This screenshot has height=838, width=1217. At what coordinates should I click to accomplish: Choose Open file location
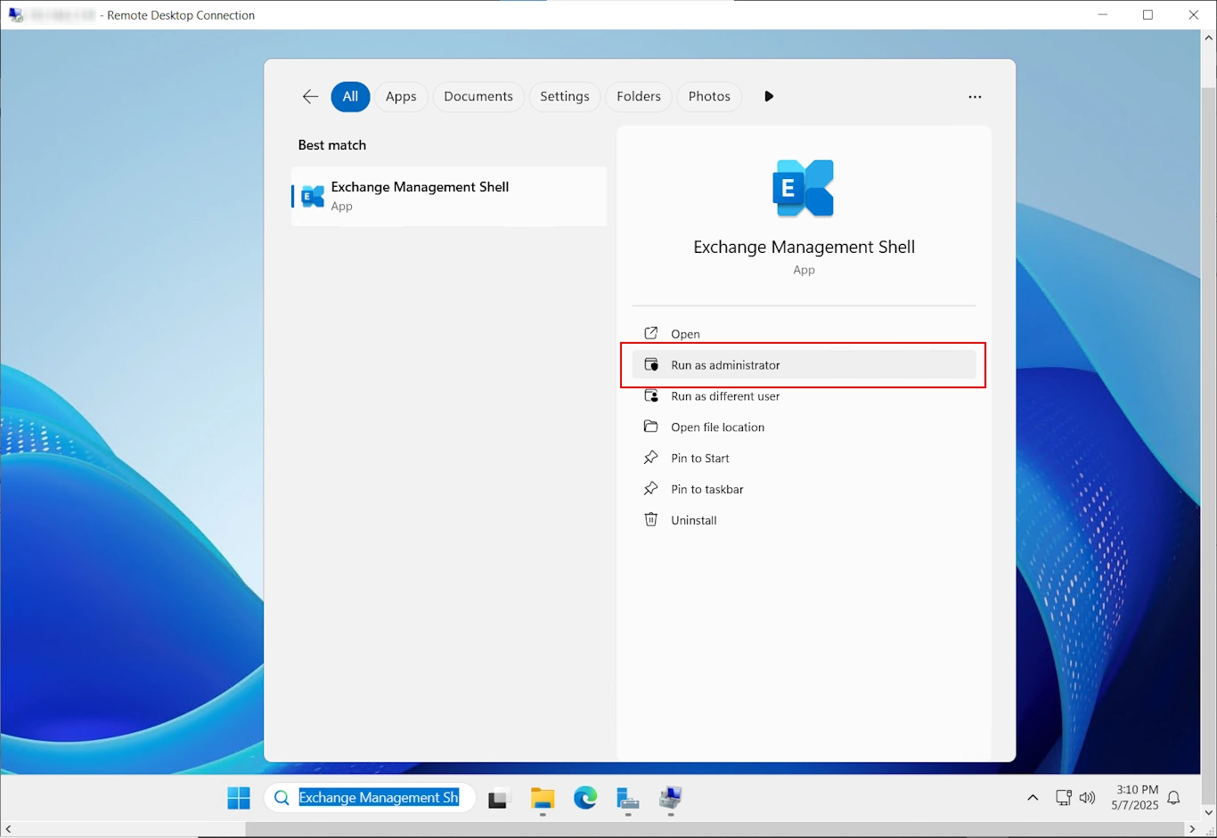point(804,427)
